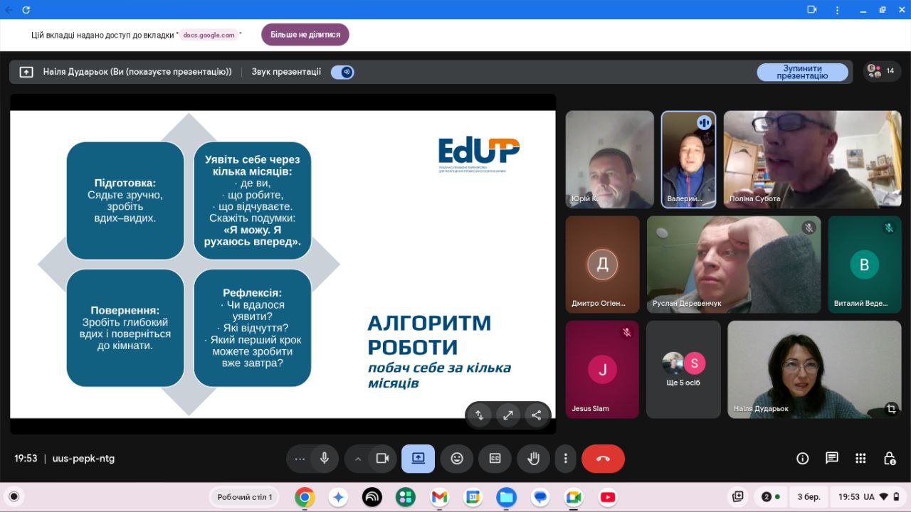911x512 pixels.
Task: Open the activities grid icon
Action: coord(860,459)
